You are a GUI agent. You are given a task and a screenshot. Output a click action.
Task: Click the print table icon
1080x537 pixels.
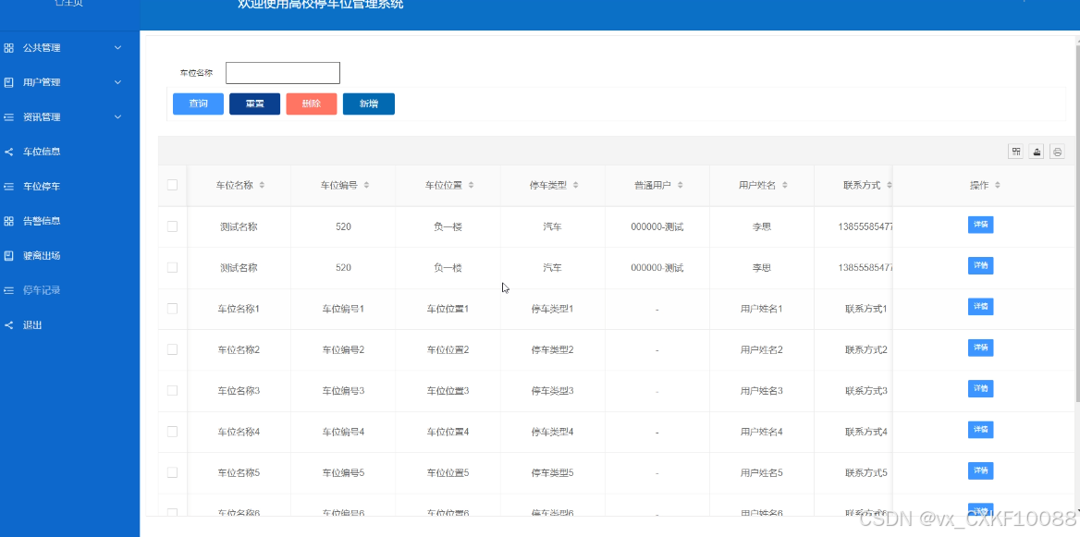(1057, 152)
